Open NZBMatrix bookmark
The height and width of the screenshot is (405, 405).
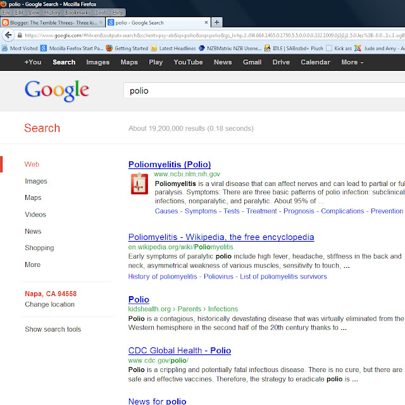[x=230, y=48]
